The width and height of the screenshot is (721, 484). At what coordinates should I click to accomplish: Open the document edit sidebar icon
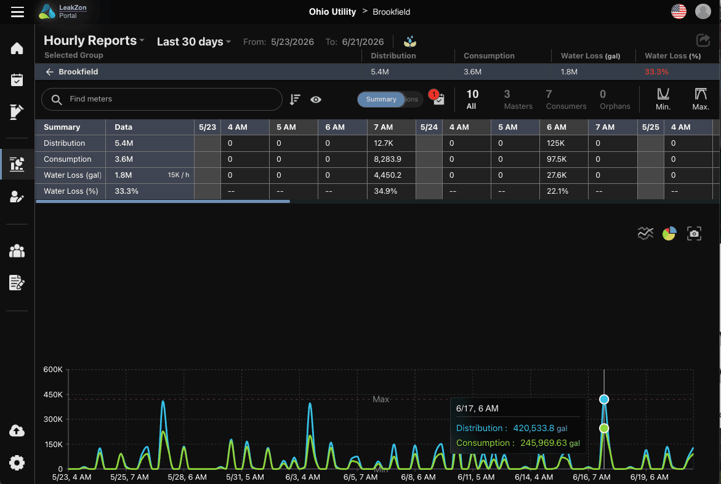coord(17,111)
